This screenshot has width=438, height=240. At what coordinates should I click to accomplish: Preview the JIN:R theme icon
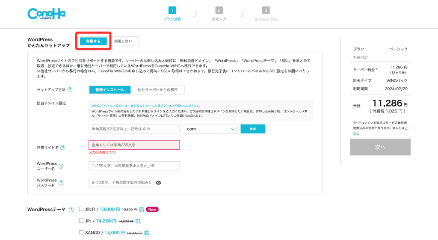142,210
